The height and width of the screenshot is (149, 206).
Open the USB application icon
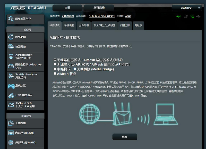(x=11, y=95)
